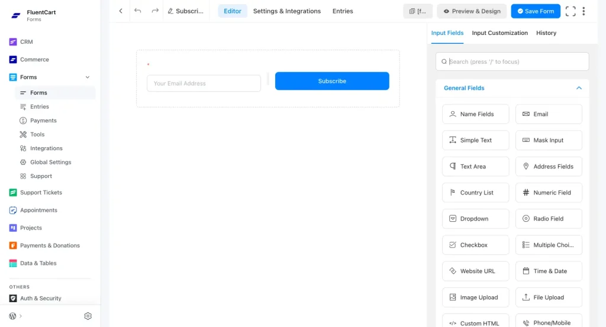Image resolution: width=606 pixels, height=327 pixels.
Task: Toggle fullscreen editor mode
Action: click(570, 11)
